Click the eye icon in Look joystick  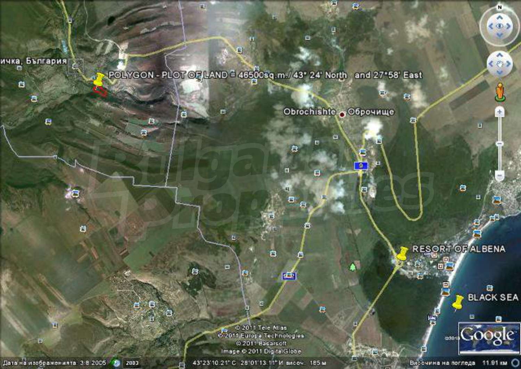tap(499, 26)
